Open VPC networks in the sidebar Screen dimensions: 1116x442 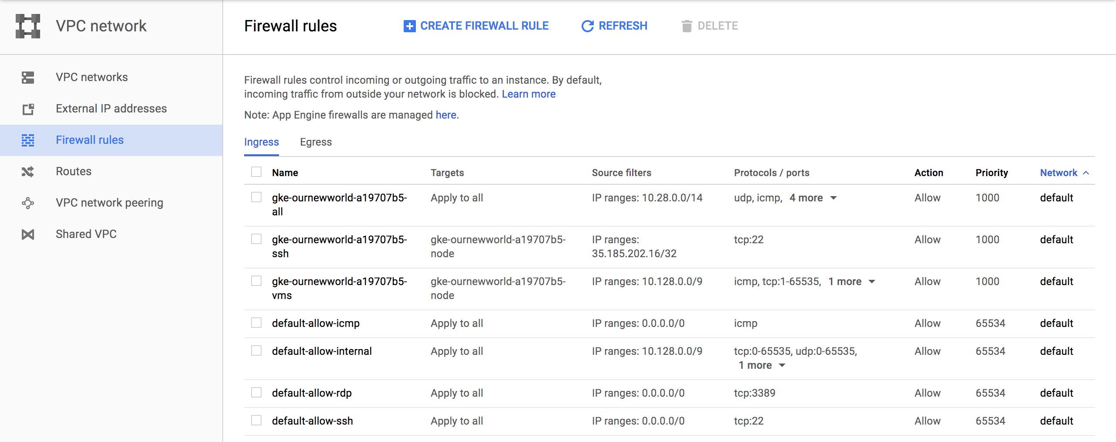[x=111, y=78]
